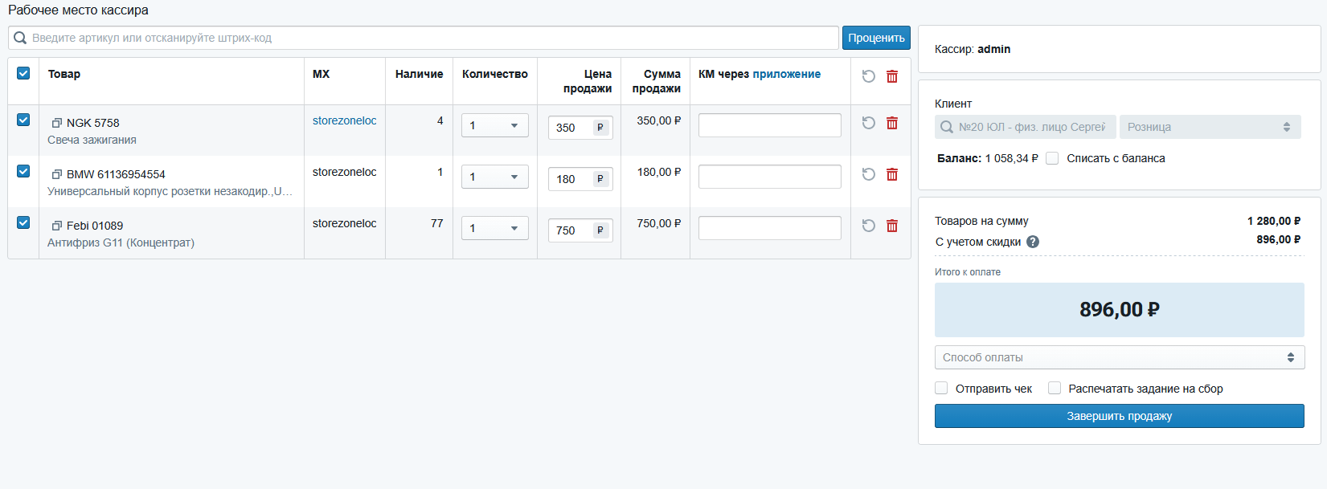Click the price field showing 350

coord(580,128)
